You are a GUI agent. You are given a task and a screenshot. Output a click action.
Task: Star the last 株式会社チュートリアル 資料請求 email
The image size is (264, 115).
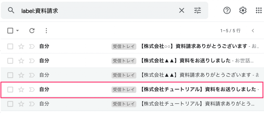pyautogui.click(x=21, y=104)
